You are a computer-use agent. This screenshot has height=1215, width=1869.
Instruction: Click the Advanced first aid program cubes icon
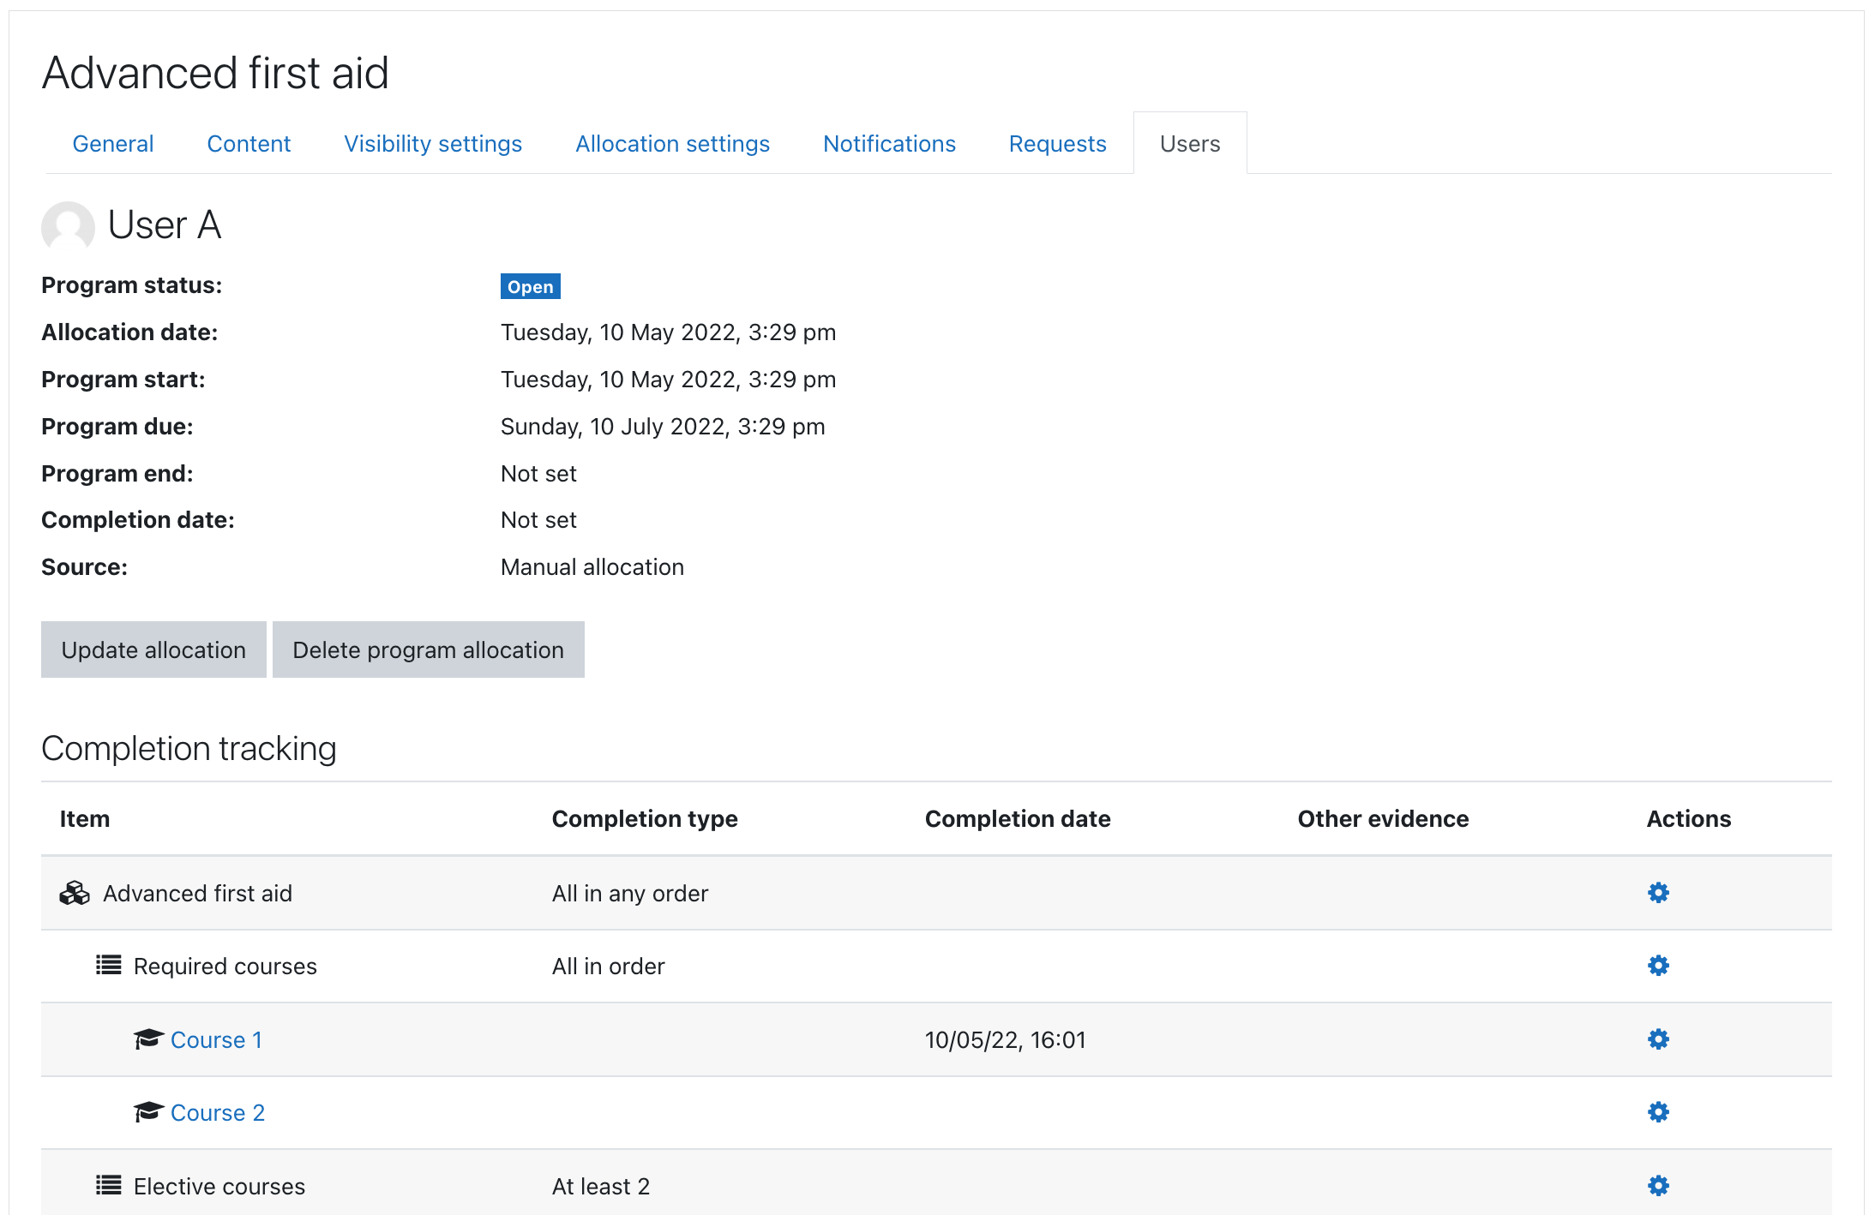[x=75, y=893]
